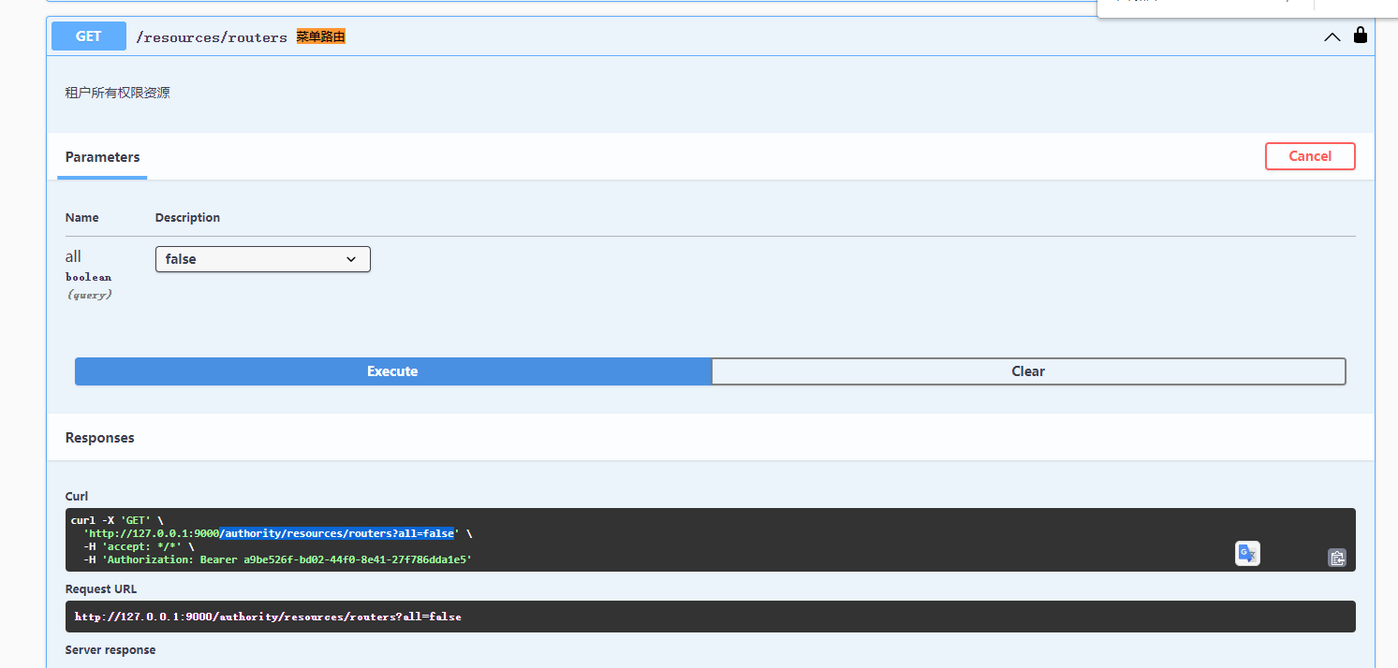Screen dimensions: 1398x668
Task: Click the Request URL value box
Action: tap(711, 617)
